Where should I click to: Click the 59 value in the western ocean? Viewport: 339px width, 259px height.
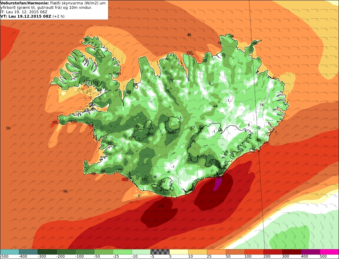[8, 128]
